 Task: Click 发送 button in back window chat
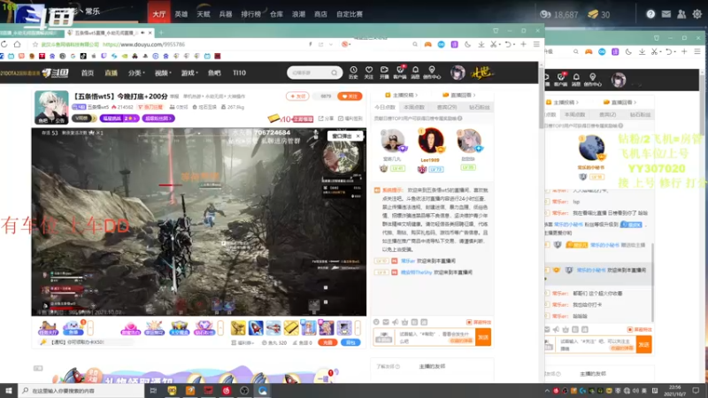point(643,345)
